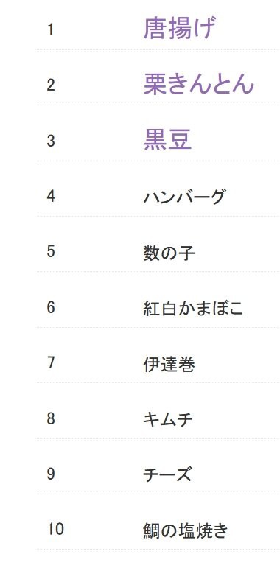The height and width of the screenshot is (568, 280).
Task: Select the キムチ entry
Action: tap(167, 419)
